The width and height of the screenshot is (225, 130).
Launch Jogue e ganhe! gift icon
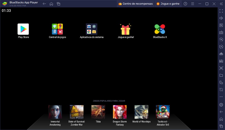125,29
